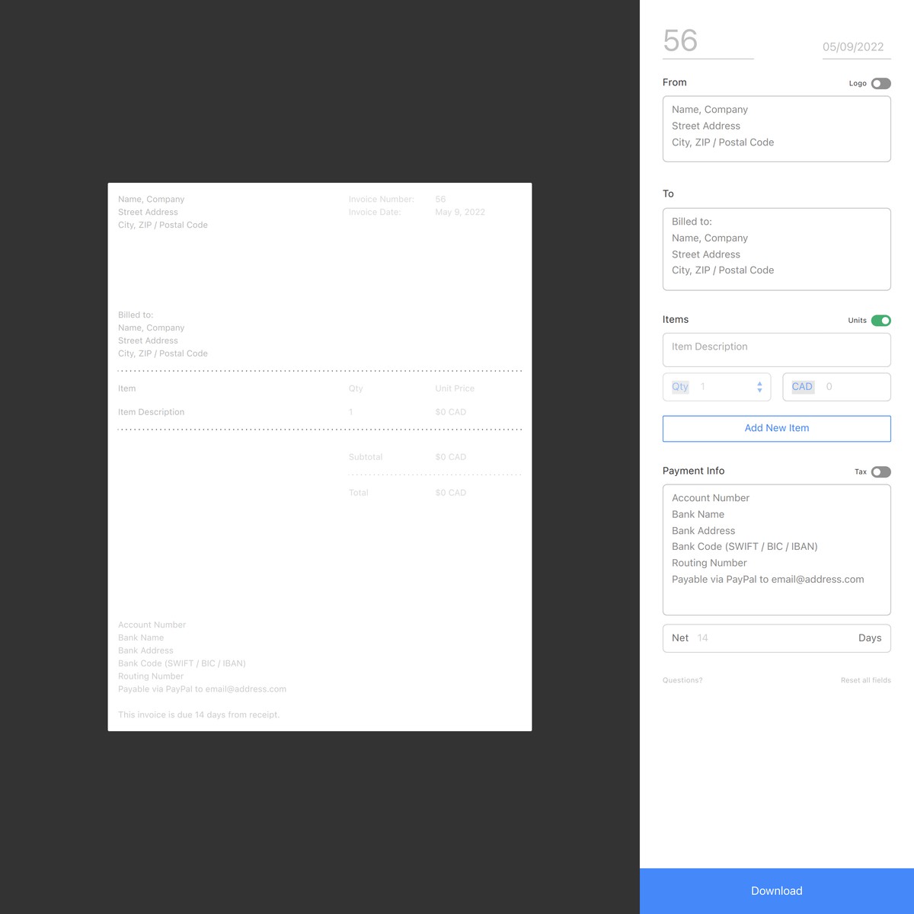Click the invoice preview document

tap(320, 455)
